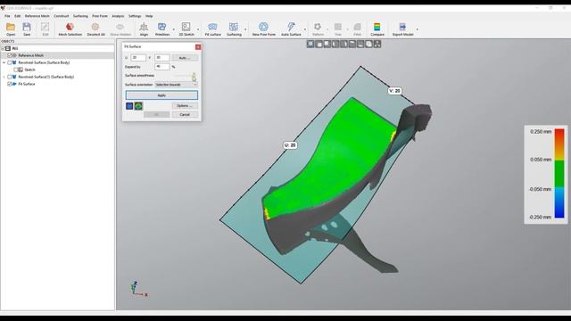Open the Settings menu
Viewport: 571px width, 321px height.
point(135,16)
